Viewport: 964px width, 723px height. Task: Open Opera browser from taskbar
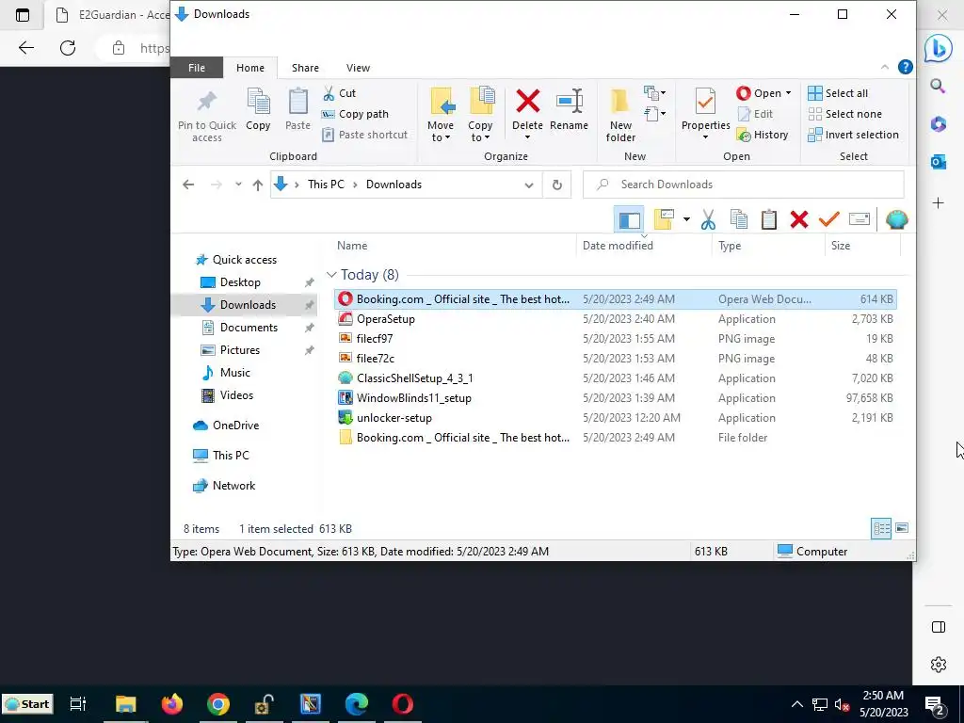pyautogui.click(x=403, y=704)
